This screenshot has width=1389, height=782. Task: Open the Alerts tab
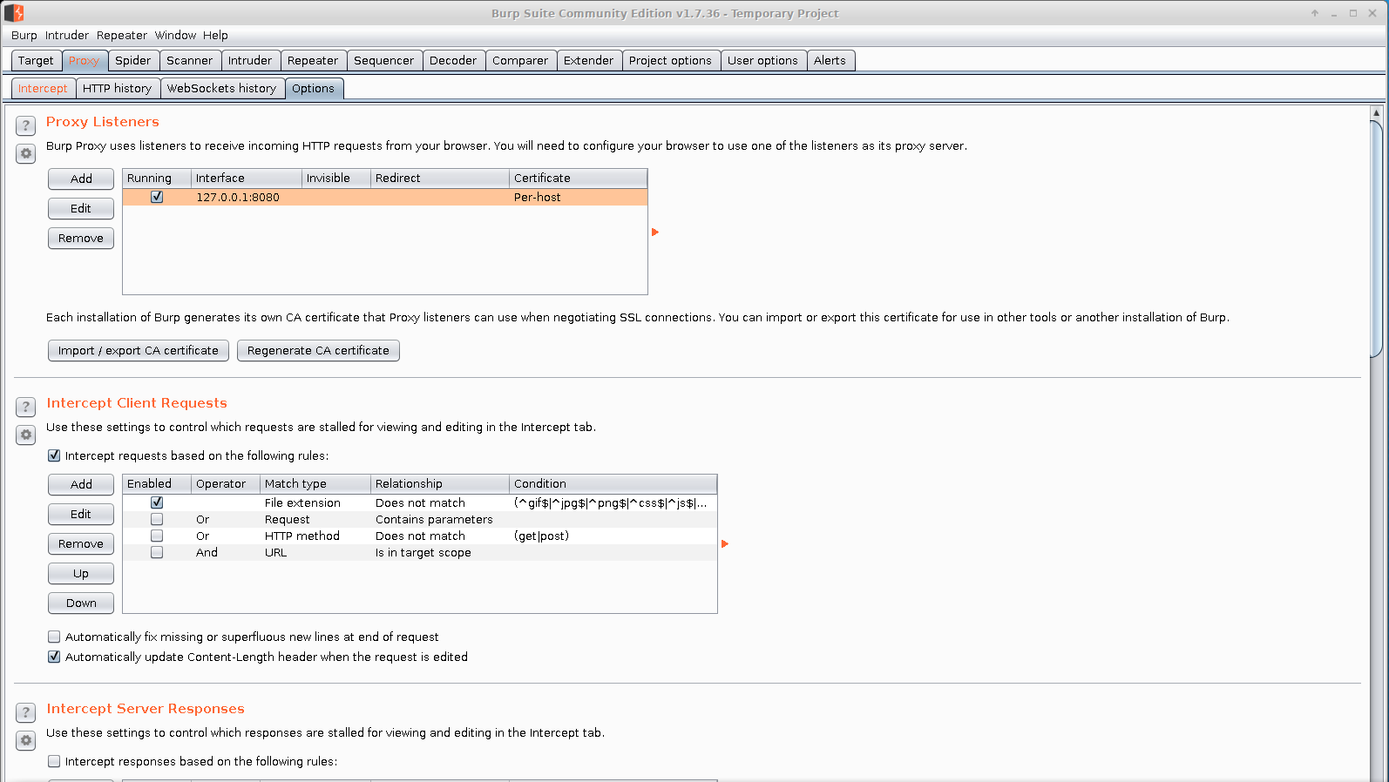coord(830,61)
